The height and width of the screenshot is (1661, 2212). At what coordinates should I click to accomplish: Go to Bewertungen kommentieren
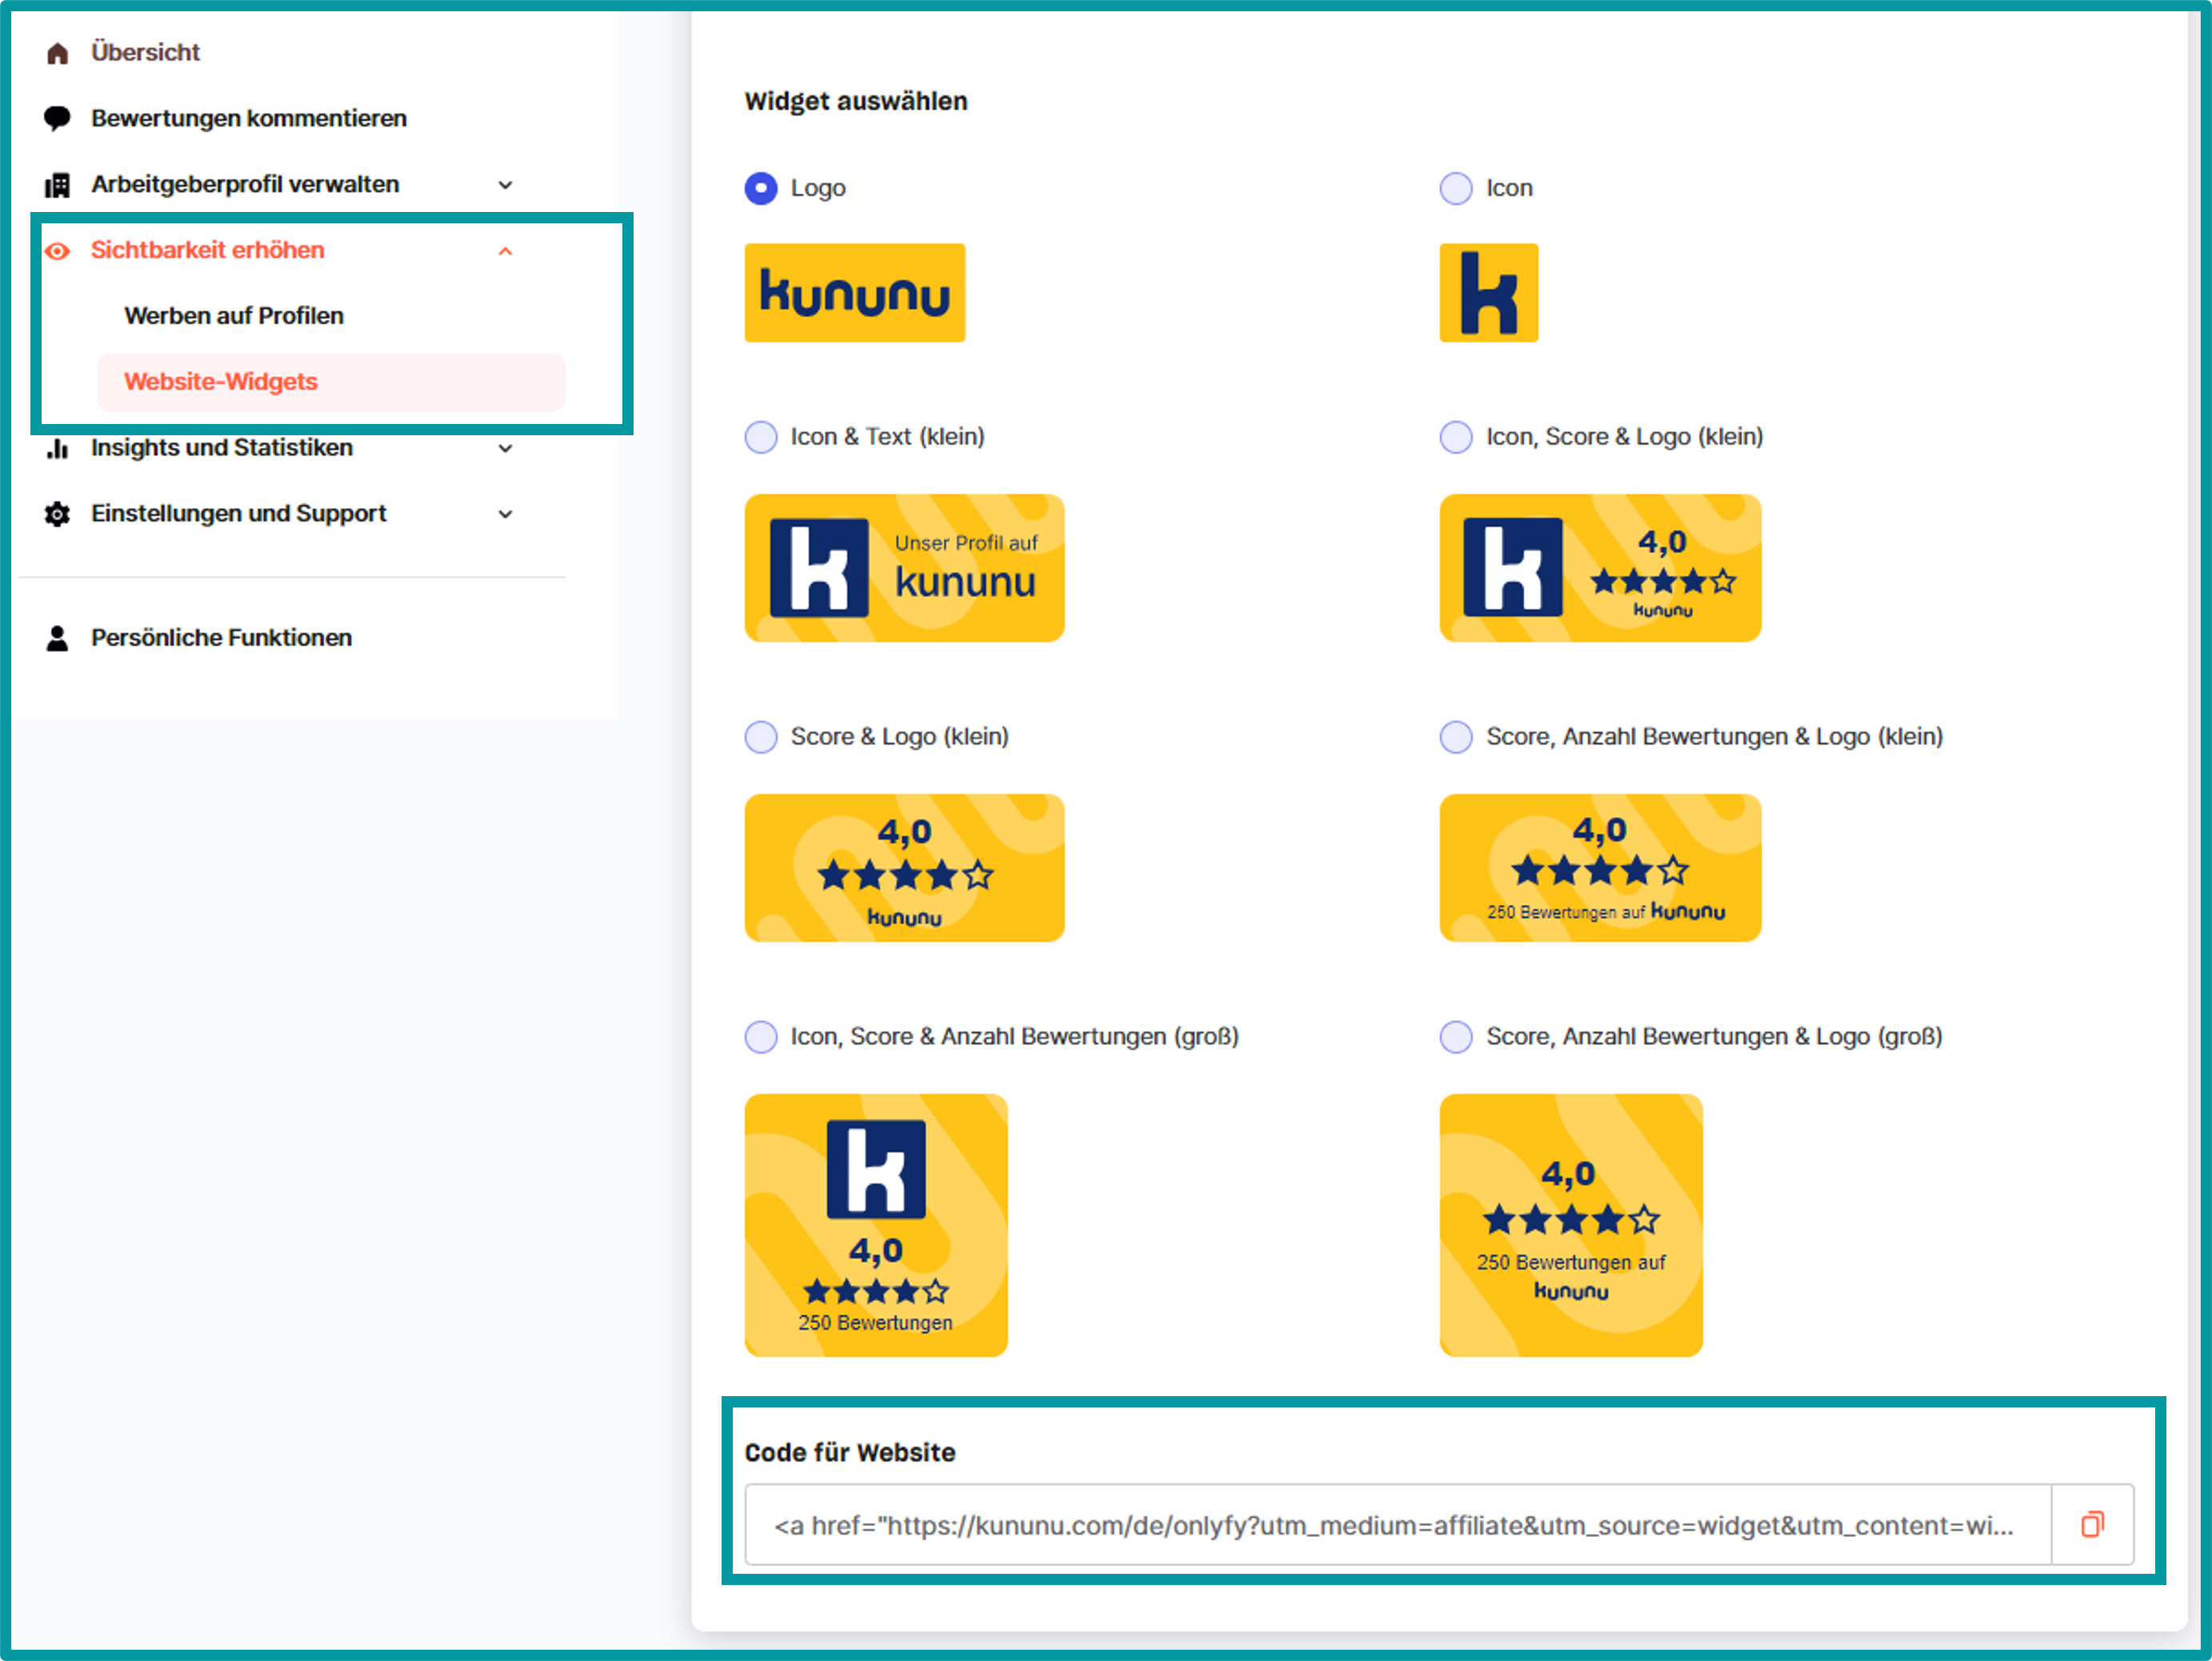click(x=248, y=118)
